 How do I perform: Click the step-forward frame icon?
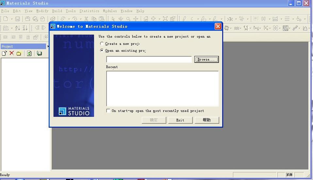click(43, 28)
